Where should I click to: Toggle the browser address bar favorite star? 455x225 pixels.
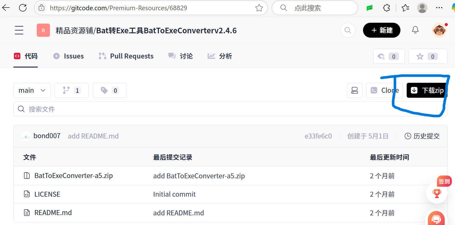(259, 8)
